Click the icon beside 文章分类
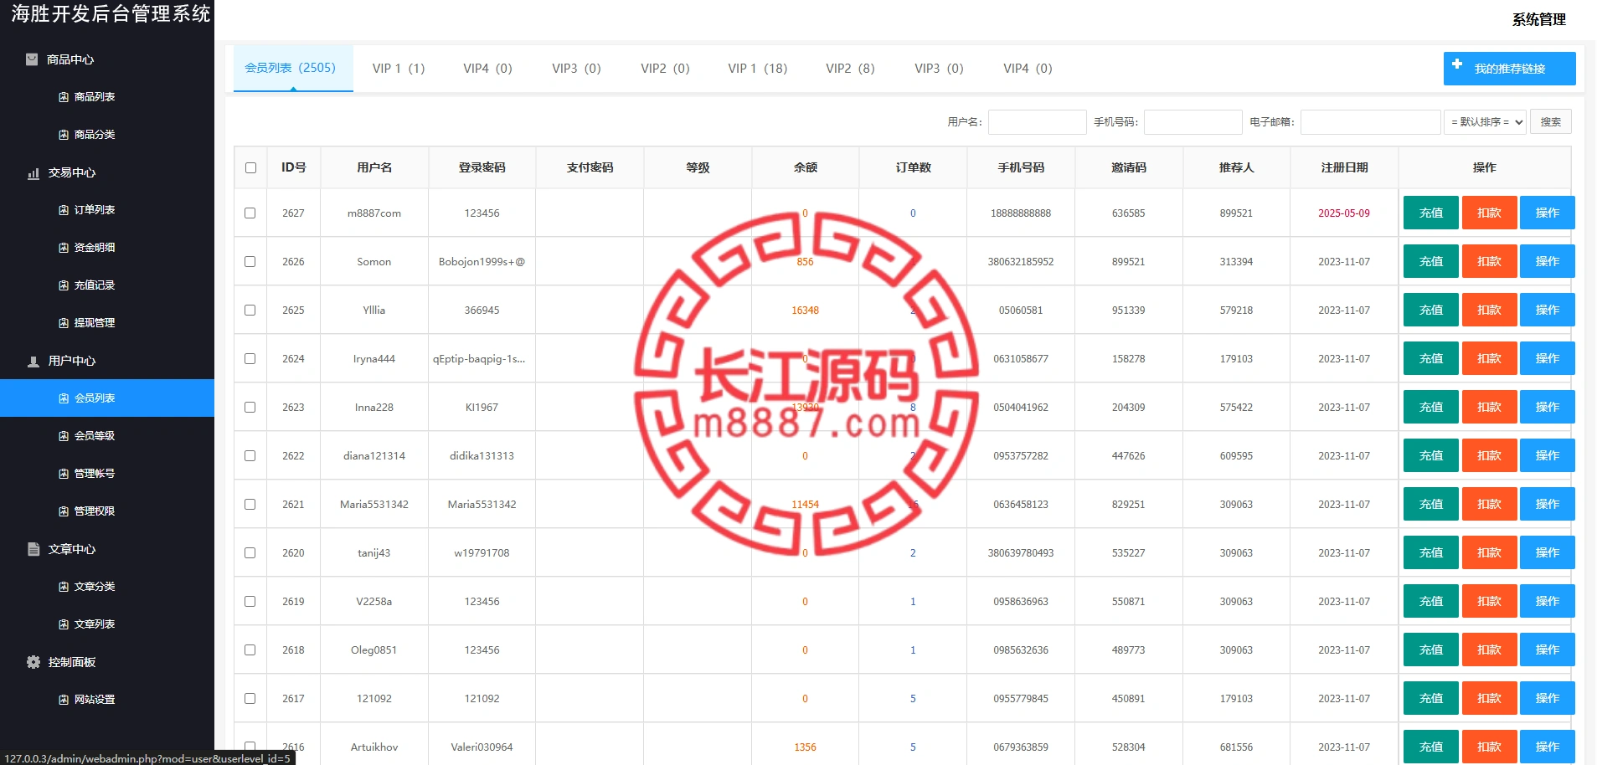This screenshot has width=1597, height=765. click(64, 587)
